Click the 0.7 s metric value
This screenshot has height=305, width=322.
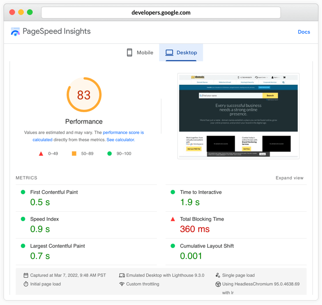[x=40, y=256]
